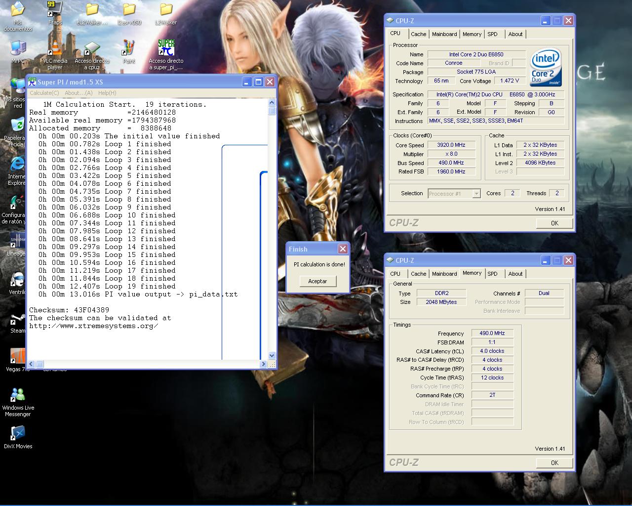This screenshot has width=632, height=506.
Task: Click Super PI horizontal scrollbar right arrow
Action: pos(264,364)
